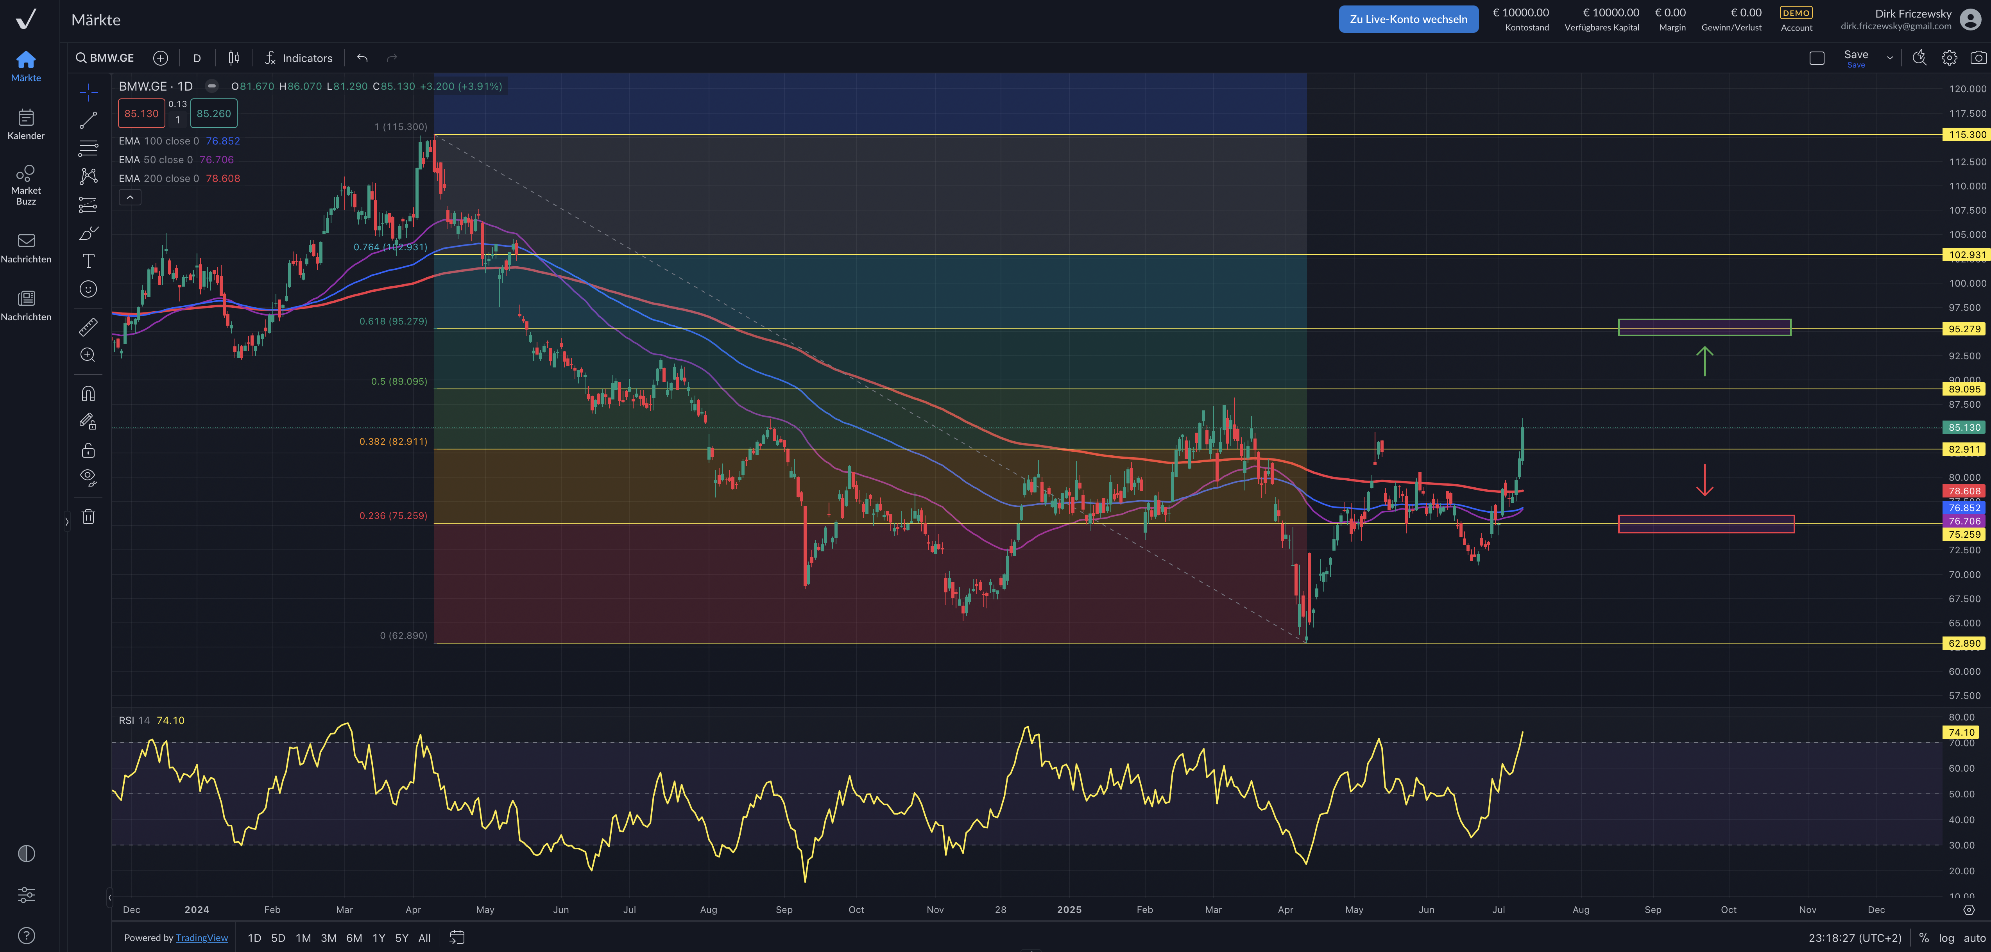Select the ruler measure tool
Screen dimensions: 1991x952
pyautogui.click(x=88, y=327)
